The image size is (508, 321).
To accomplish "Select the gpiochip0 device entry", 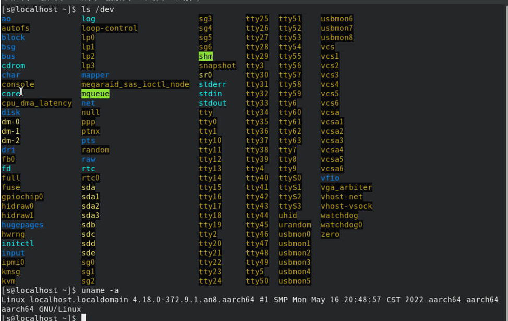I will (x=22, y=197).
